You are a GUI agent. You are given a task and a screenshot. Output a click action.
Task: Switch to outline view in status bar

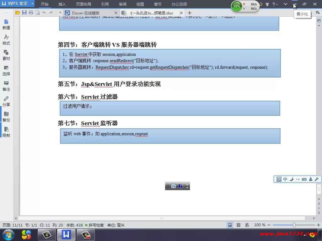(238, 225)
